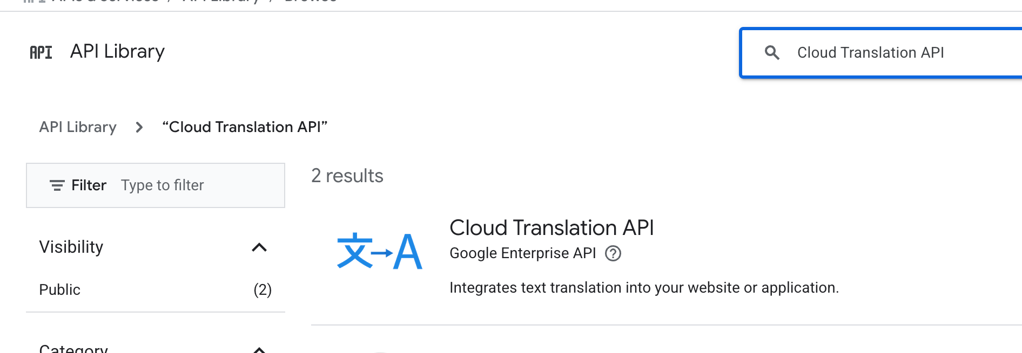Click the quoted Cloud Translation API breadcrumb
Viewport: 1022px width, 353px height.
[x=245, y=127]
